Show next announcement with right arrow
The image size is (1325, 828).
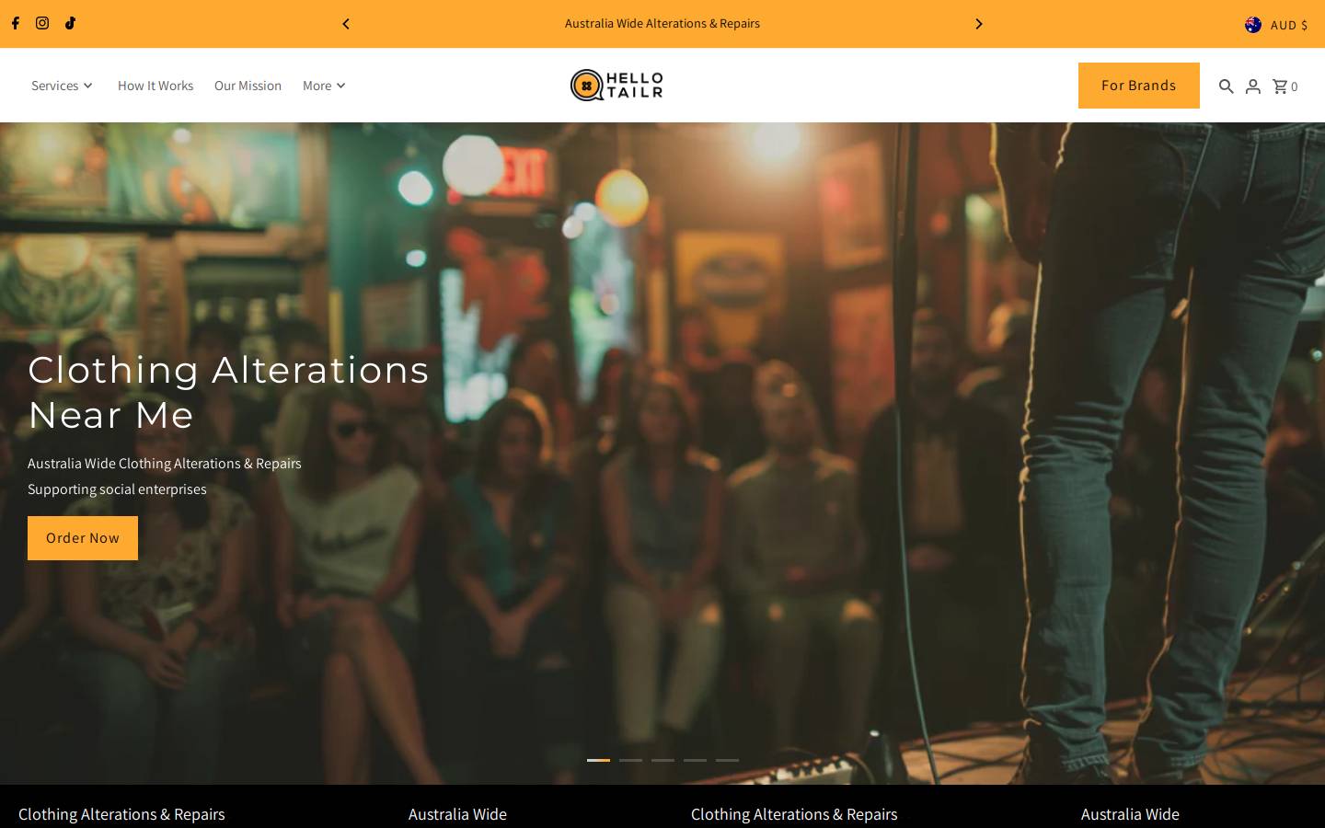coord(979,24)
